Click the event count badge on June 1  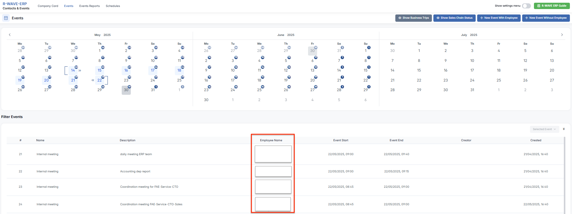tap(369, 48)
